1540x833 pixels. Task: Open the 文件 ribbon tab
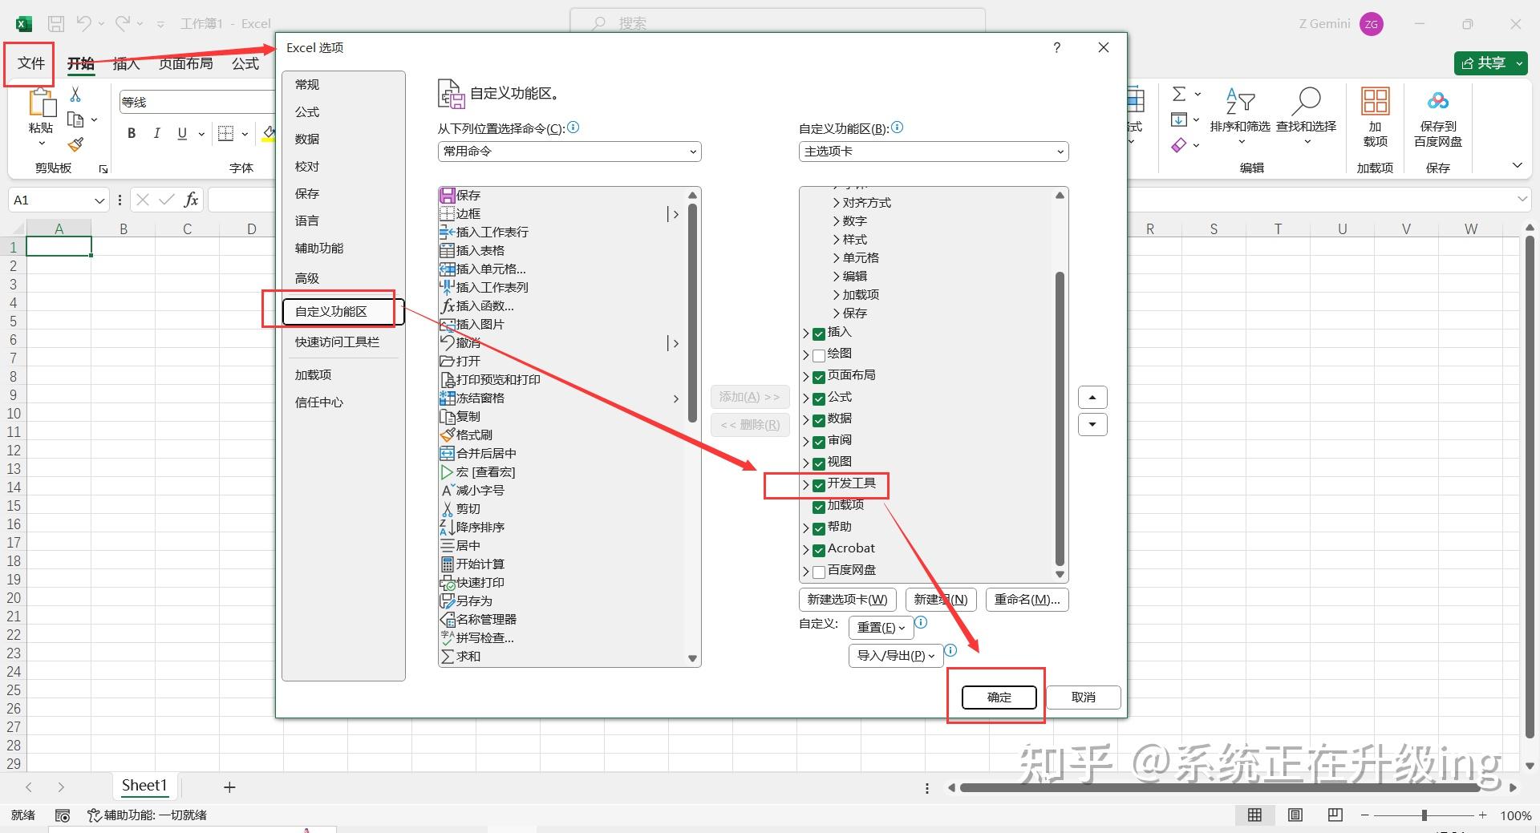click(30, 63)
